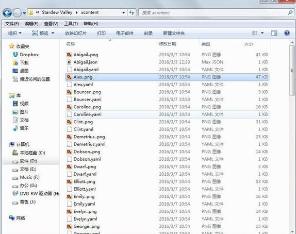Select the Alex.yaml file
Screen dimensions: 296x234
click(167, 85)
